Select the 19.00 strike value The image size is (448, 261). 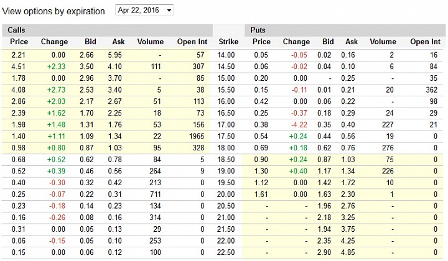[226, 171]
